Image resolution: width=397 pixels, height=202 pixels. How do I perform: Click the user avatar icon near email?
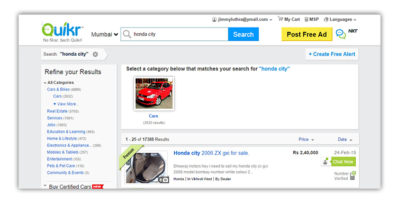pos(214,20)
